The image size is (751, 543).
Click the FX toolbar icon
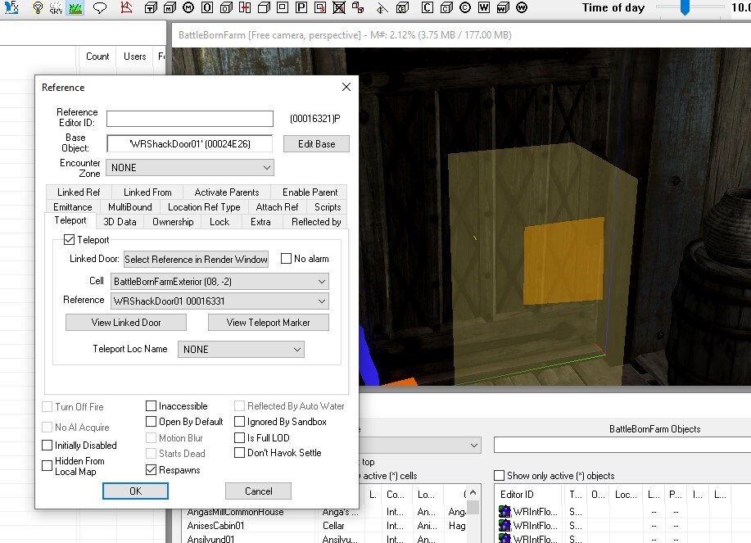[x=11, y=7]
